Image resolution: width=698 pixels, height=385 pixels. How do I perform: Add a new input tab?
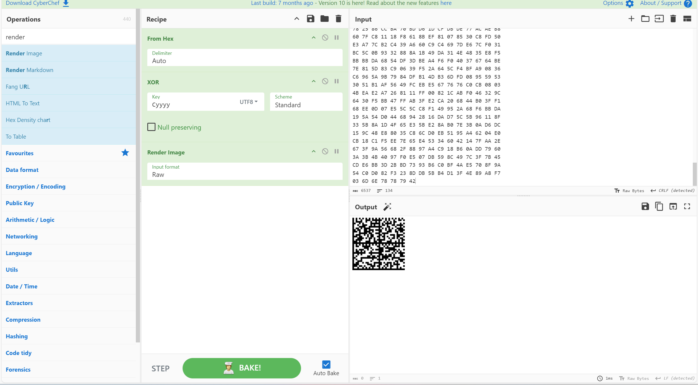pyautogui.click(x=631, y=19)
